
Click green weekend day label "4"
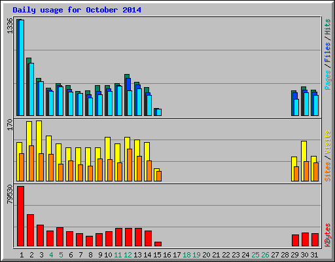(51, 255)
